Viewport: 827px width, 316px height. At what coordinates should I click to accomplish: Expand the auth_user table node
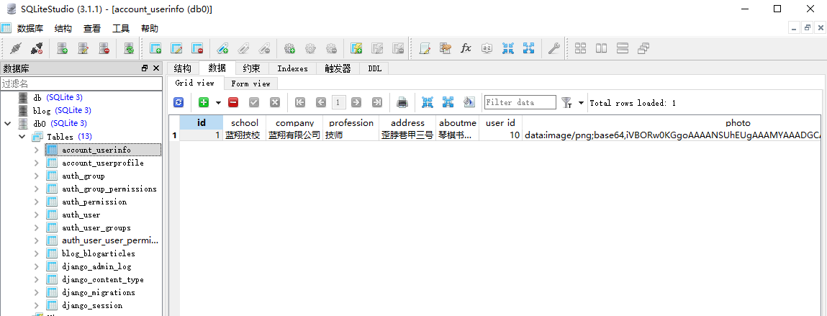37,215
